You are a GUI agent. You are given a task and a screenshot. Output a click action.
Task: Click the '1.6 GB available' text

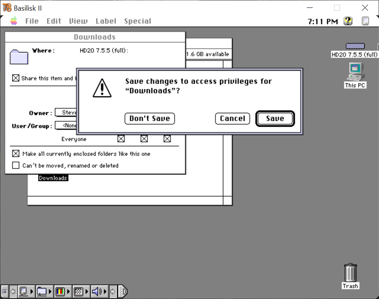(x=207, y=54)
